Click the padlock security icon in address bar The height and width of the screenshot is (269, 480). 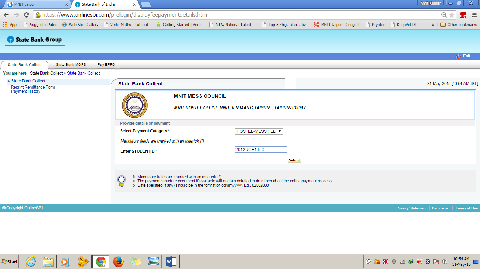(x=38, y=15)
